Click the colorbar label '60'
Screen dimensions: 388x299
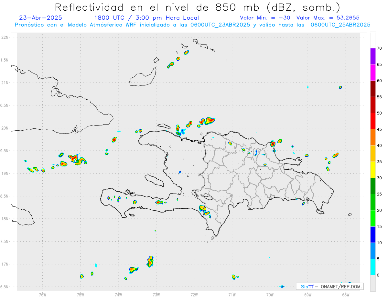click(x=379, y=81)
